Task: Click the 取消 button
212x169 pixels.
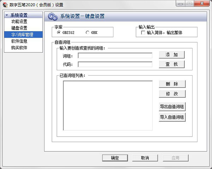Action: coord(145,158)
